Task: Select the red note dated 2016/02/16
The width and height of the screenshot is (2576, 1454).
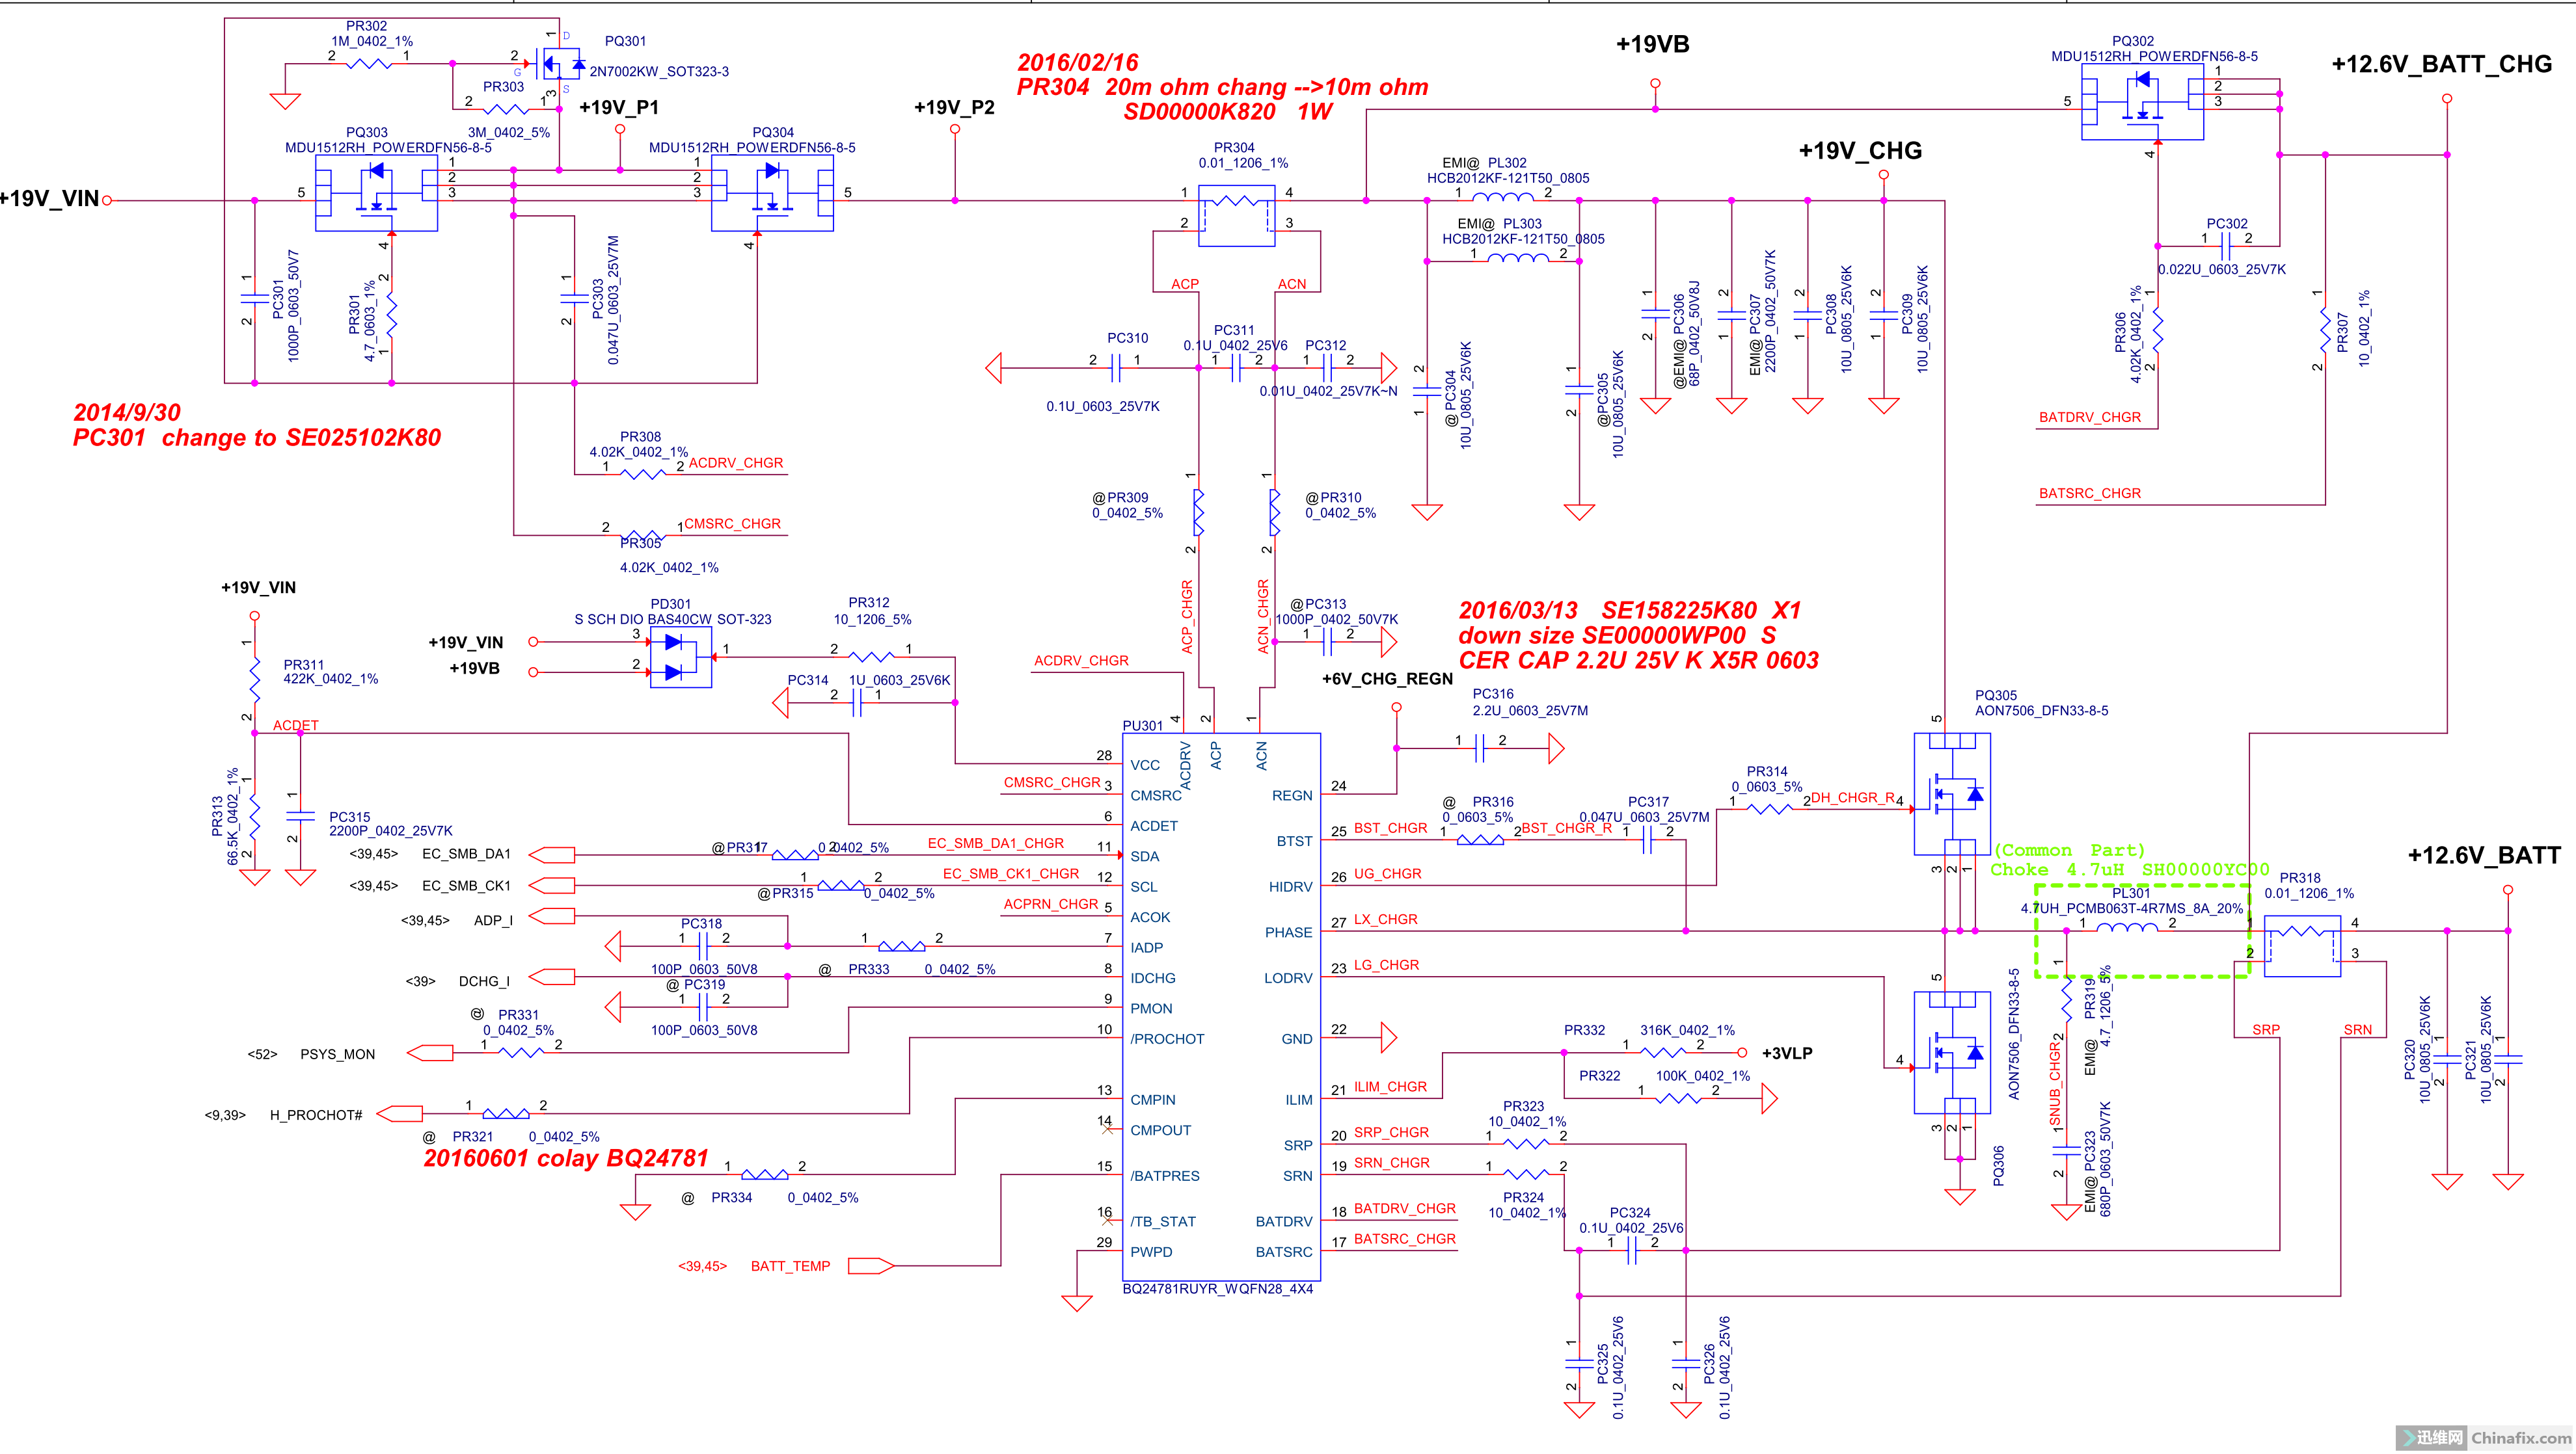Action: 1222,87
